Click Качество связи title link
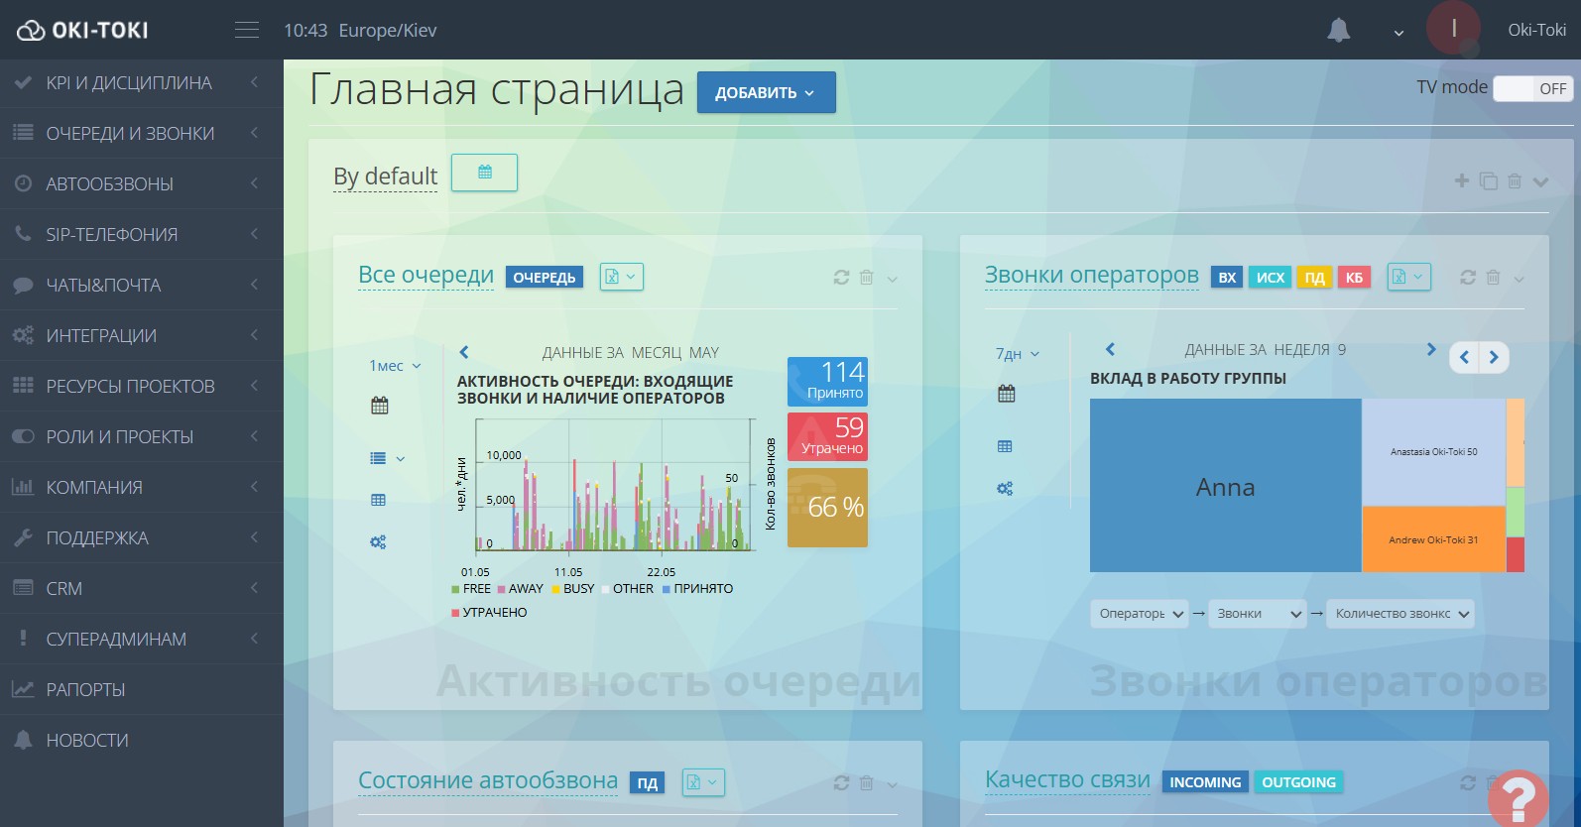Screen dimensions: 1581x827 tap(1067, 780)
